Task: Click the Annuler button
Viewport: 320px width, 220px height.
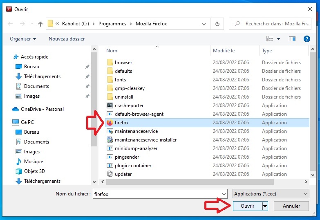Action: pyautogui.click(x=291, y=206)
